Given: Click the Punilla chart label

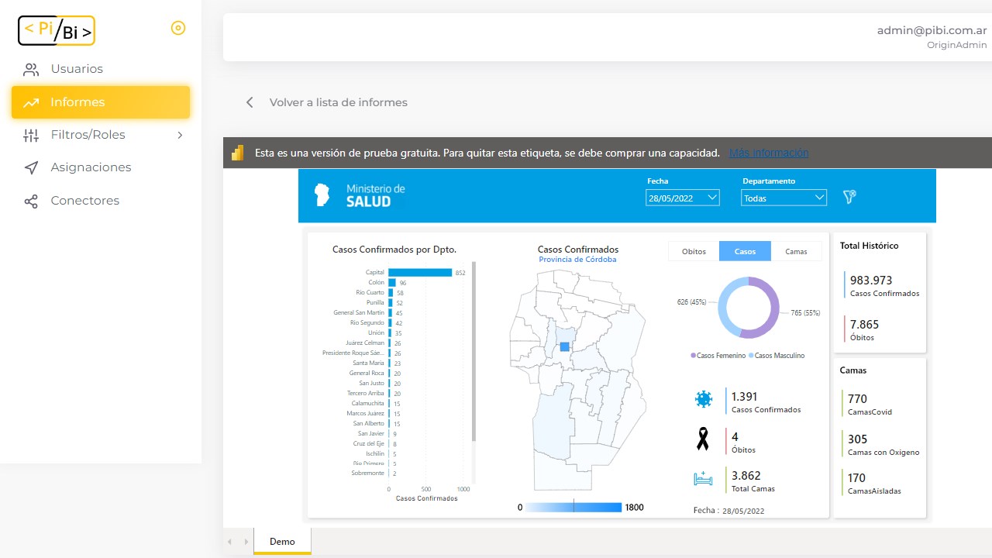Looking at the screenshot, I should pyautogui.click(x=375, y=303).
